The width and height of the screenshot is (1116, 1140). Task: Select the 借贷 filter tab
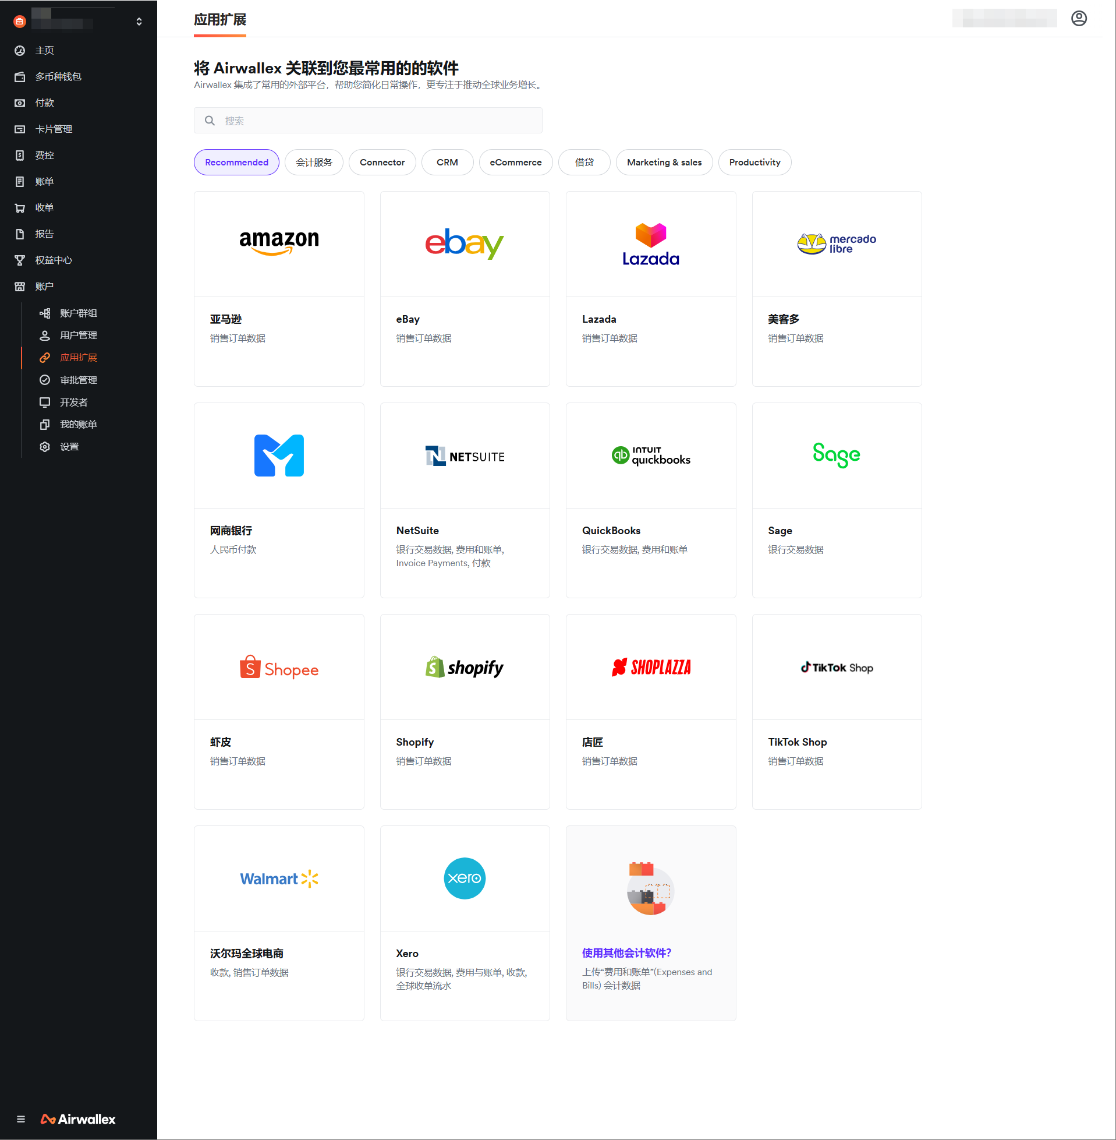(584, 163)
